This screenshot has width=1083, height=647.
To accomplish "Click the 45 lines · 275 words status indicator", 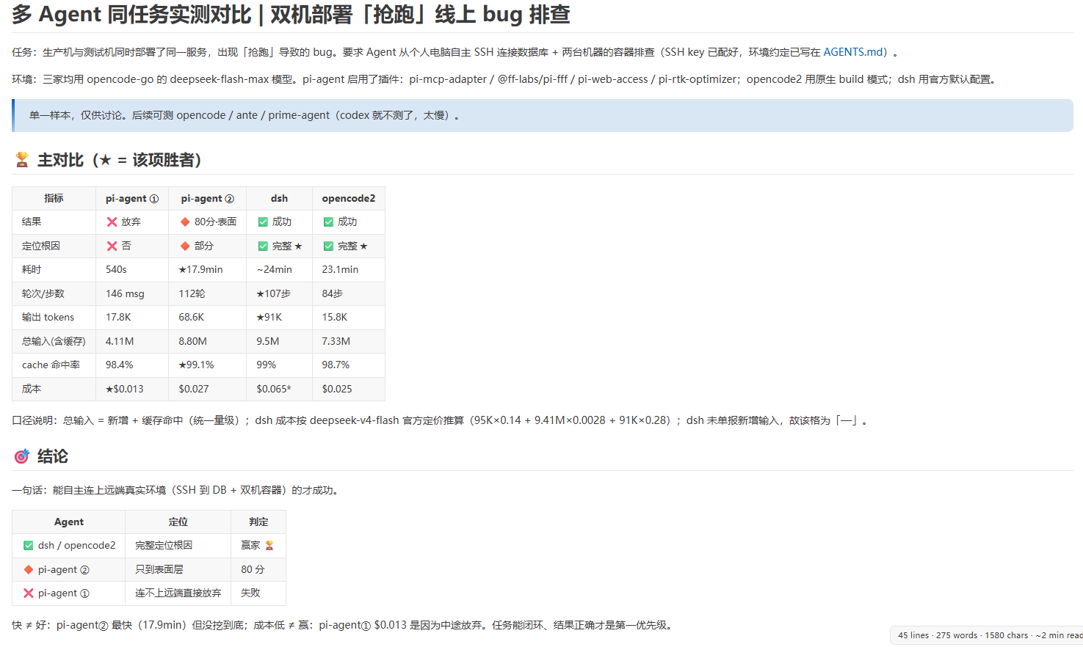I will [988, 635].
